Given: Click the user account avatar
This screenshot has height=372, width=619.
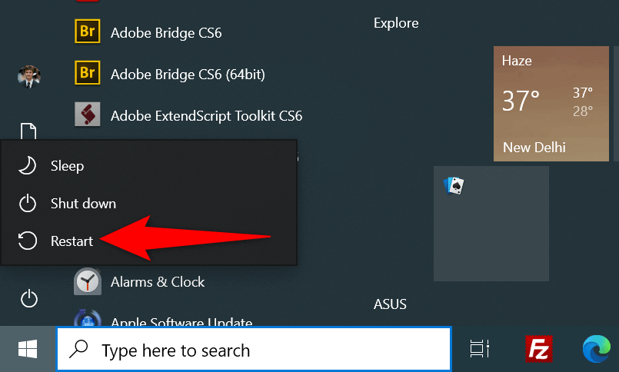Looking at the screenshot, I should (28, 75).
